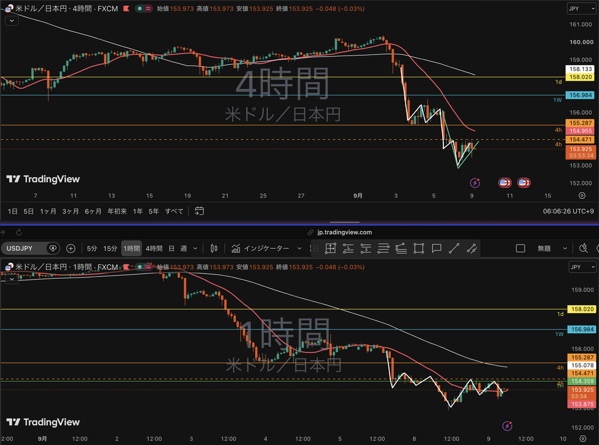Select the rectangle shape drawing tool

tap(419, 248)
